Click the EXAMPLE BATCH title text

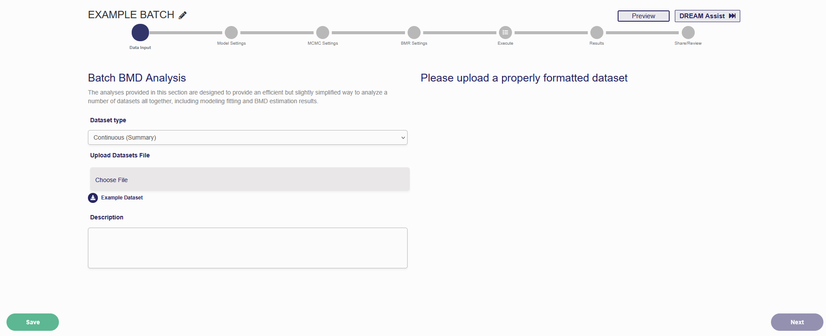click(131, 15)
